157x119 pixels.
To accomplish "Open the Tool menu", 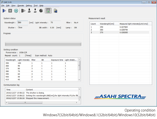I will [35, 6].
